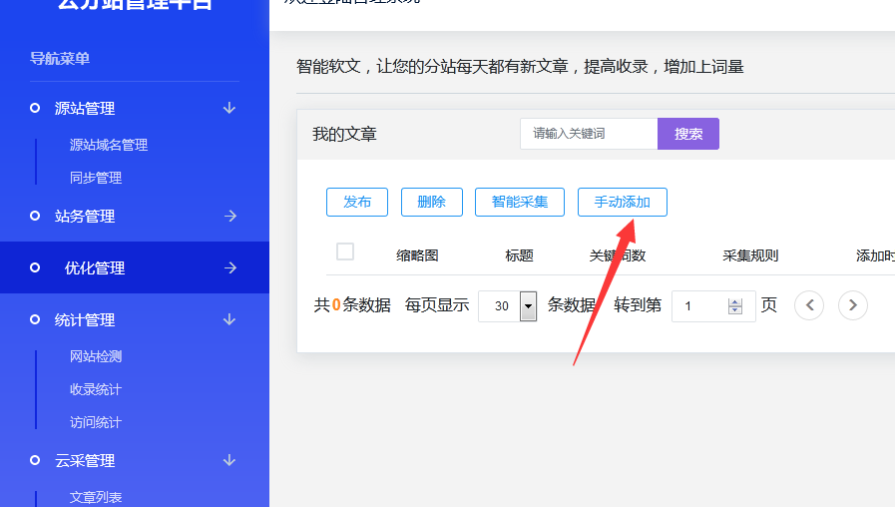Expand the 优化管理 arrow icon
The height and width of the screenshot is (507, 895).
tap(229, 267)
